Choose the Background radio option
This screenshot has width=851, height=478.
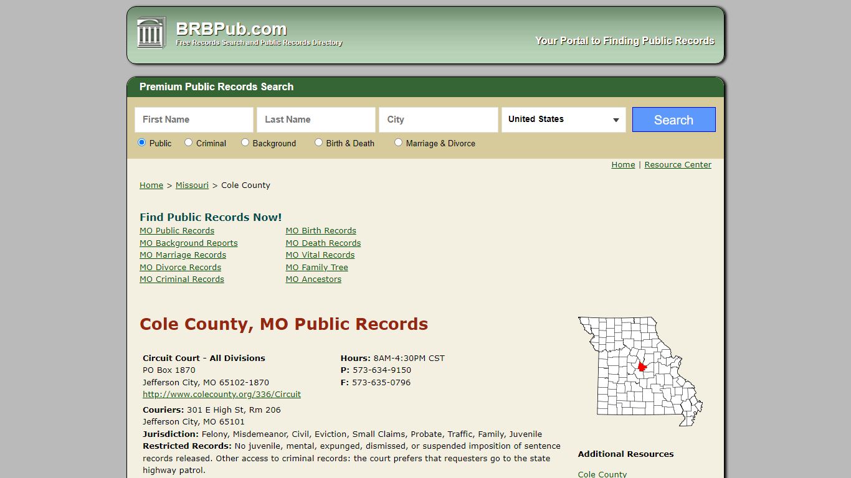tap(245, 143)
